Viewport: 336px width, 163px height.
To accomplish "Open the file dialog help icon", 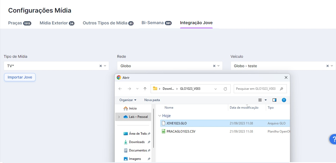I will pyautogui.click(x=284, y=100).
